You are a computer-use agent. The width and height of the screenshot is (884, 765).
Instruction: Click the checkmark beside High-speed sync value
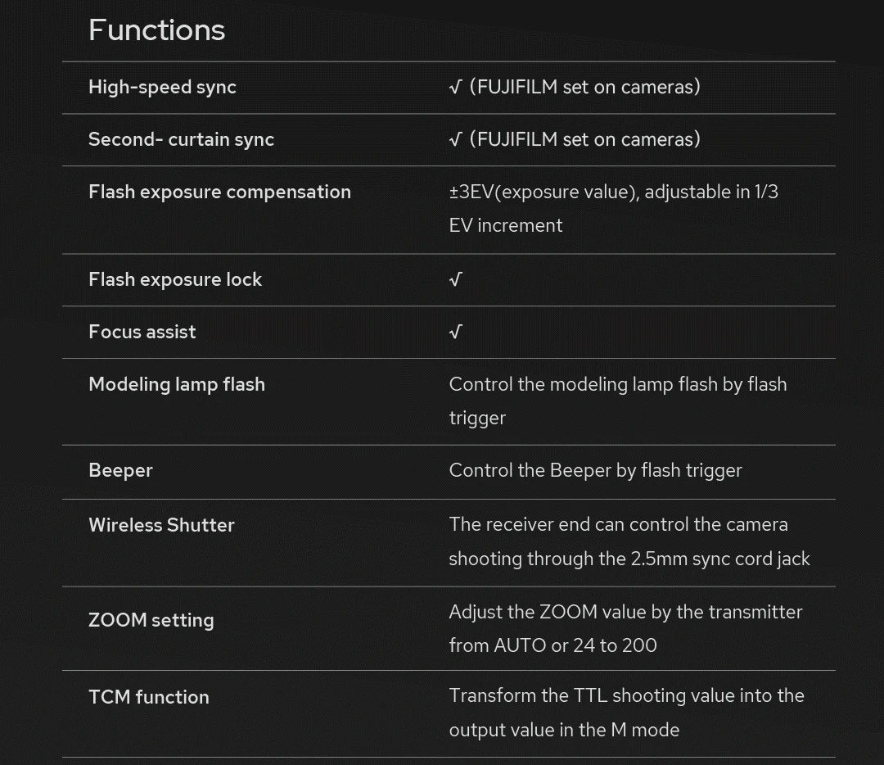click(456, 88)
